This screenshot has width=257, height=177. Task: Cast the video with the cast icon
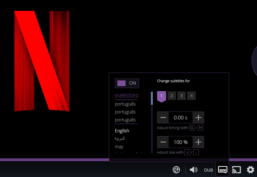click(x=236, y=170)
